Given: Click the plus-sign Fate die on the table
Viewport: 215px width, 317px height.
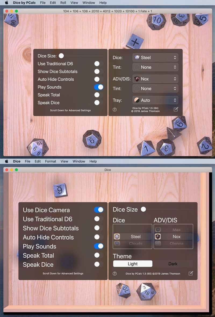Looking at the screenshot, I should point(135,42).
